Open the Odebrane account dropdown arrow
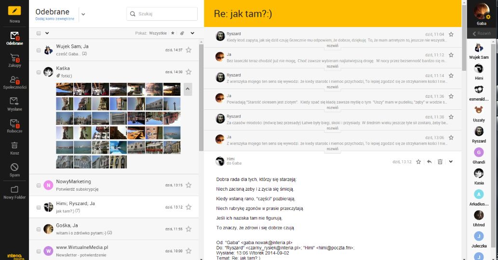498x260 pixels. coord(83,14)
